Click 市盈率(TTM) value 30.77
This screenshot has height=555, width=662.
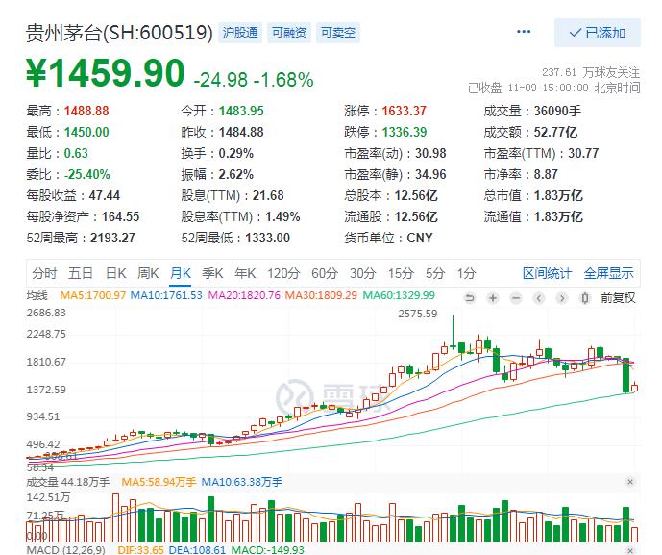click(x=583, y=154)
